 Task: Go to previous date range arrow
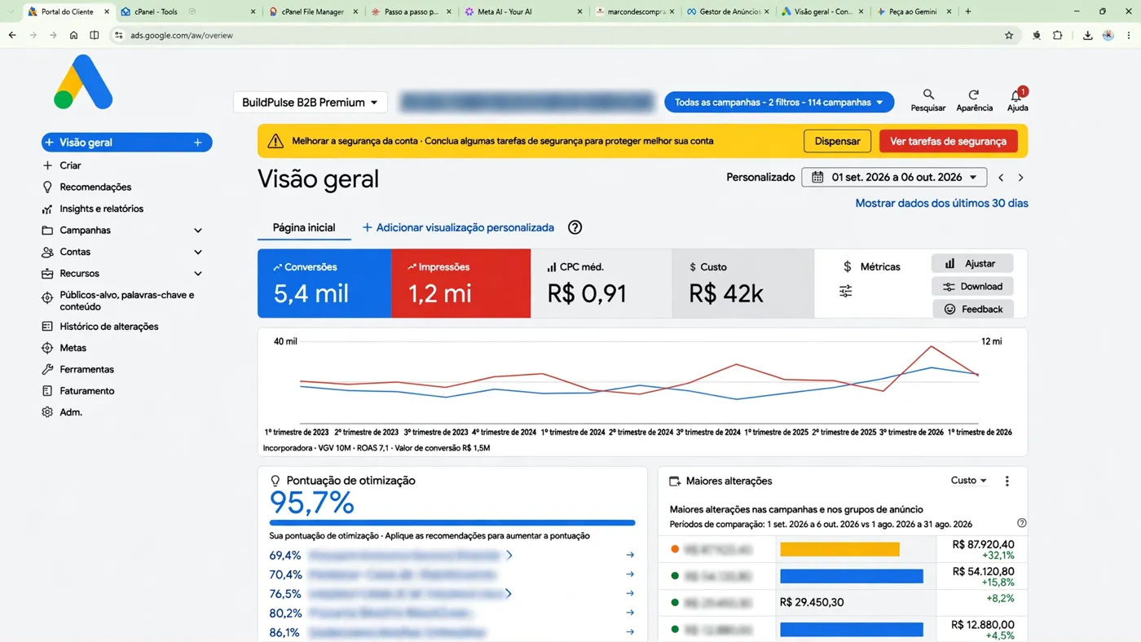(x=1001, y=177)
